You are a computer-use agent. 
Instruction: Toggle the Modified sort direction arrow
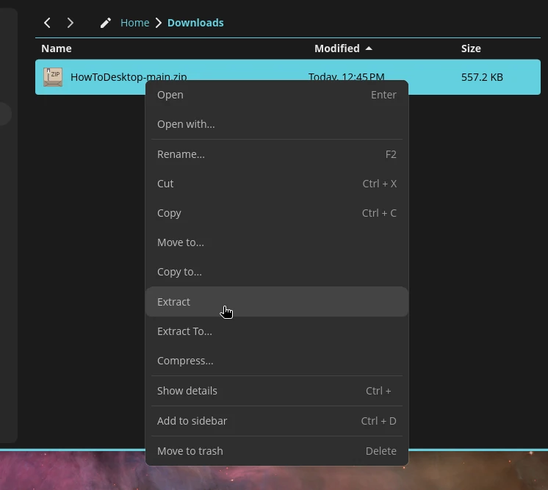click(369, 48)
